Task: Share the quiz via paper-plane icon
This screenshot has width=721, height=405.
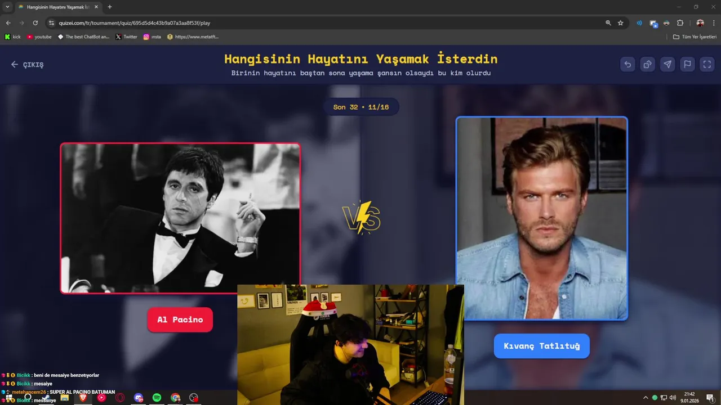Action: click(x=667, y=64)
